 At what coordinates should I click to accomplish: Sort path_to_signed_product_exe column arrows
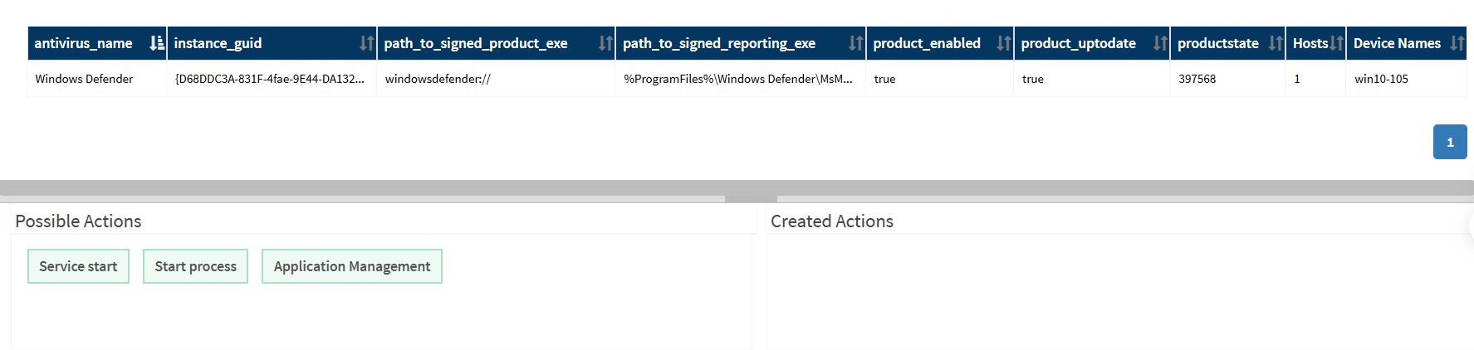tap(605, 43)
